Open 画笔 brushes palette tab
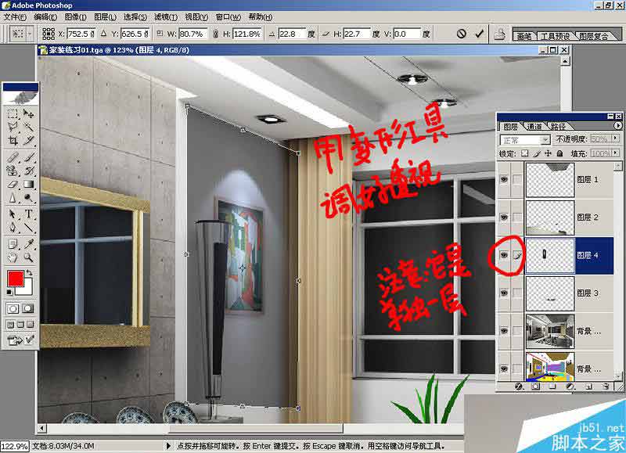 click(523, 36)
